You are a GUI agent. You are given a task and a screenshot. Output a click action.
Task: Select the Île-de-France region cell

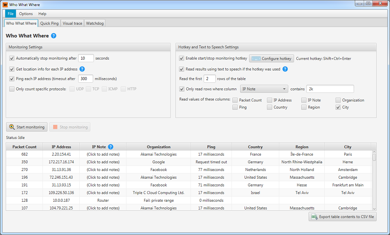click(302, 154)
